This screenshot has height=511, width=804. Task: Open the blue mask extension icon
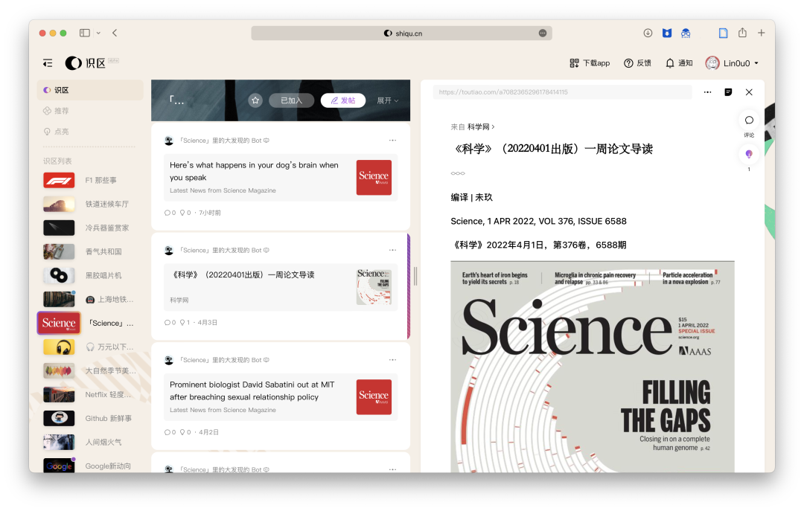[x=686, y=33]
